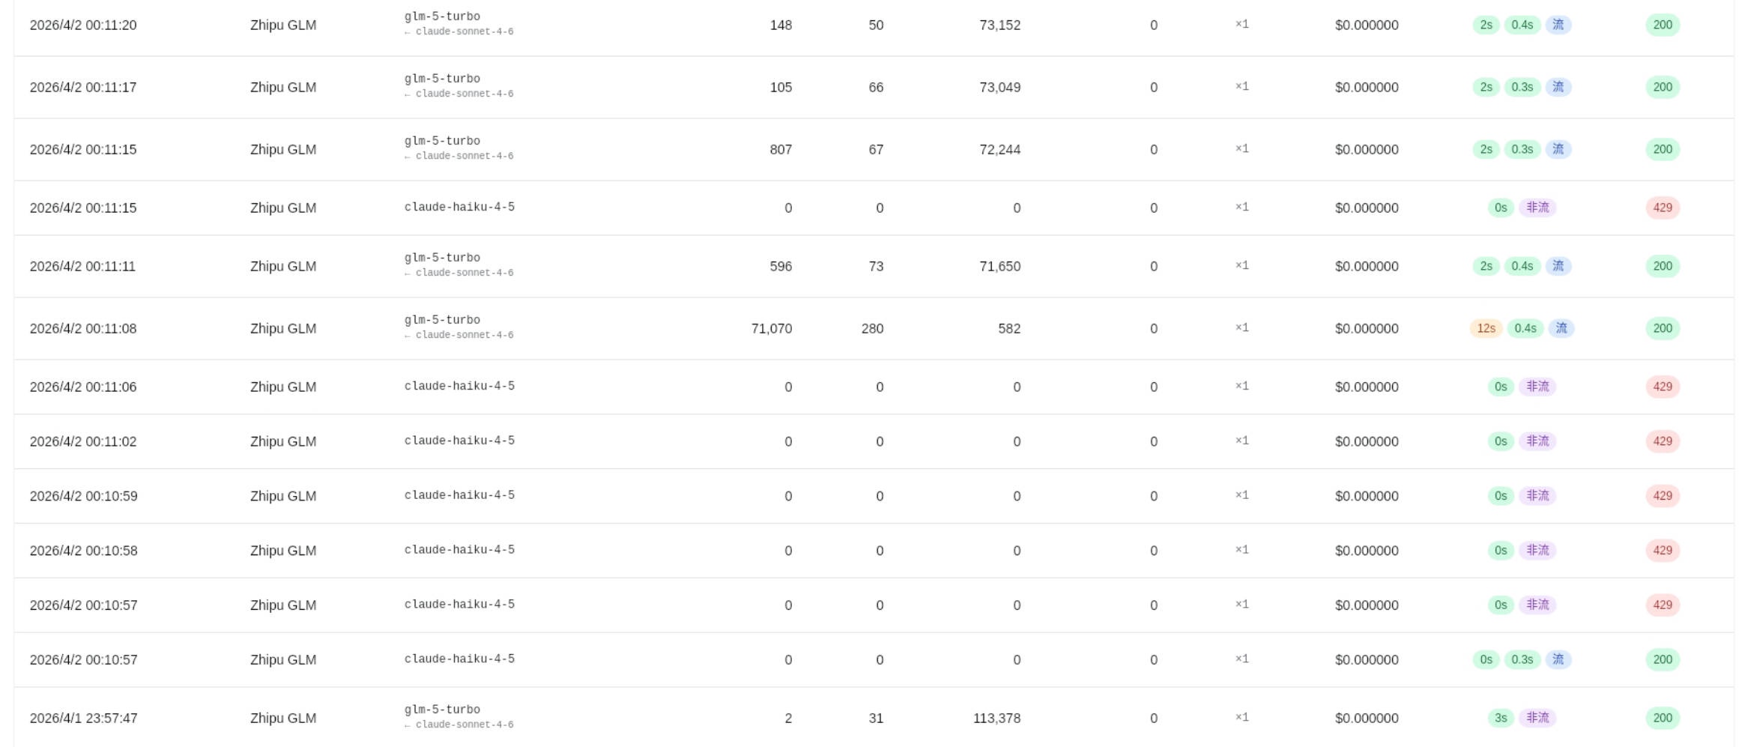1748x747 pixels.
Task: Click the 0s badge in the 00:11:02 row
Action: coord(1500,441)
